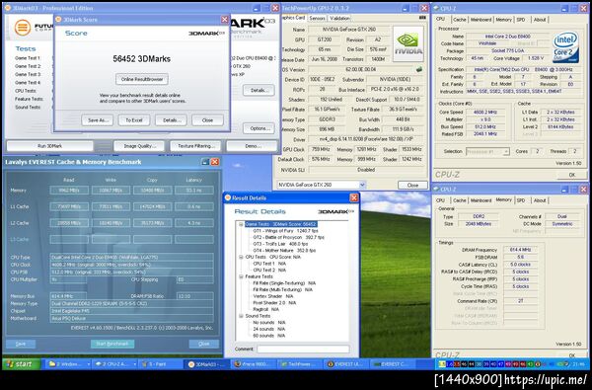Click the Core Speed value in CPU-Z
The width and height of the screenshot is (592, 390).
[485, 113]
